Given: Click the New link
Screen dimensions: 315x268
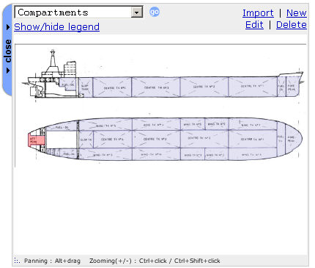Looking at the screenshot, I should 297,12.
